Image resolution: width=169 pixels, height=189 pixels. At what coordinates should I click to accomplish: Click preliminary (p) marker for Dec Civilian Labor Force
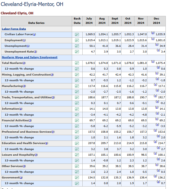coord(153,33)
